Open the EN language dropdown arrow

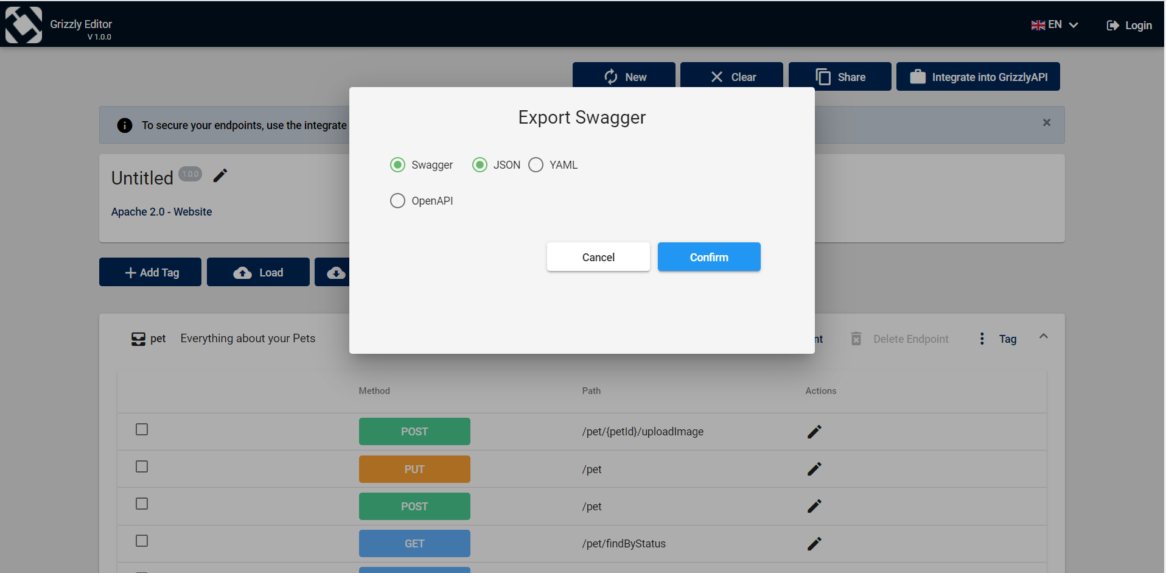click(x=1073, y=25)
